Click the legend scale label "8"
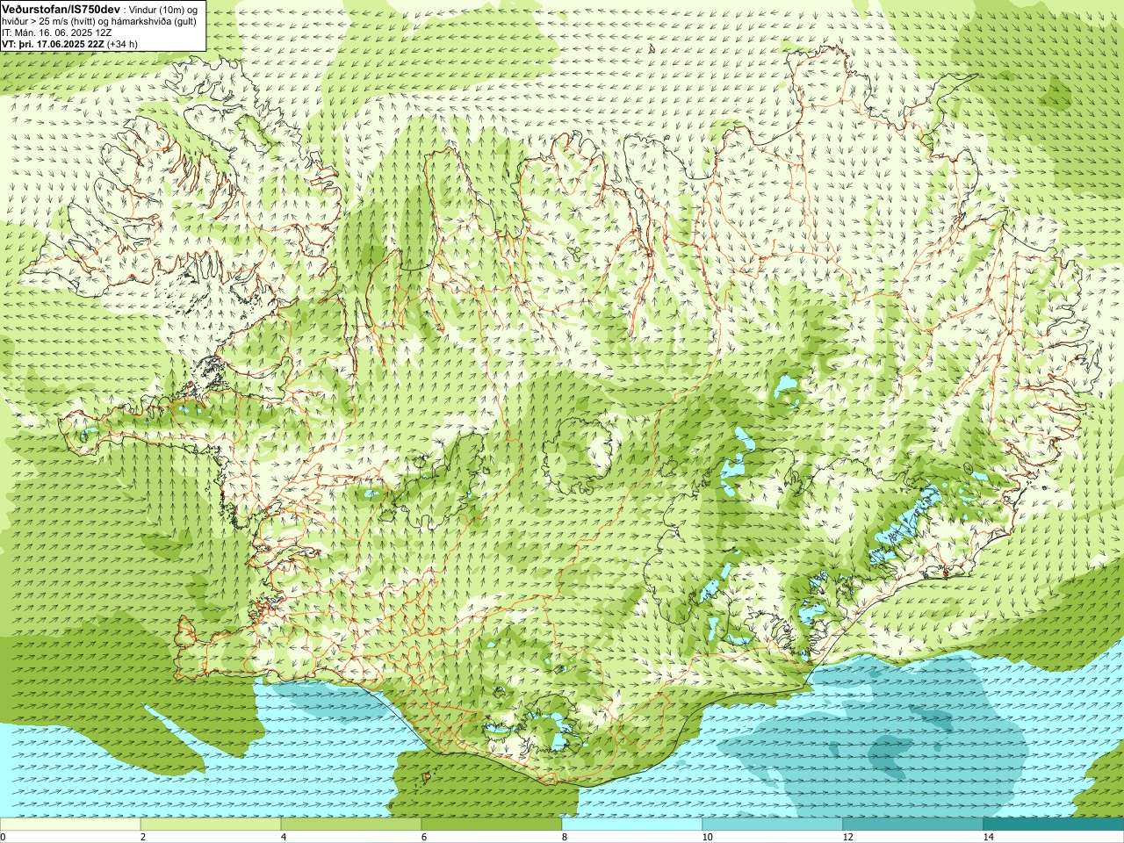Viewport: 1124px width, 843px height. (565, 837)
